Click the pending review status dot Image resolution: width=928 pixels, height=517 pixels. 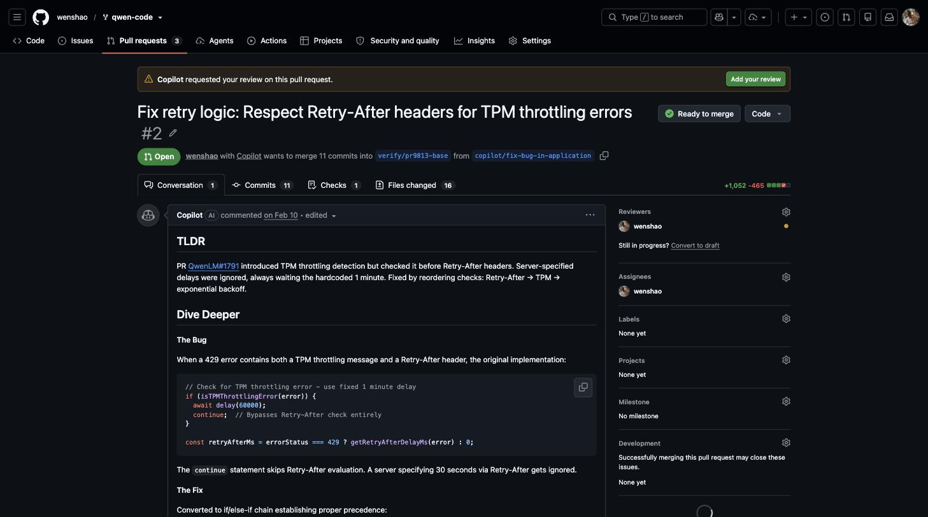coord(786,226)
